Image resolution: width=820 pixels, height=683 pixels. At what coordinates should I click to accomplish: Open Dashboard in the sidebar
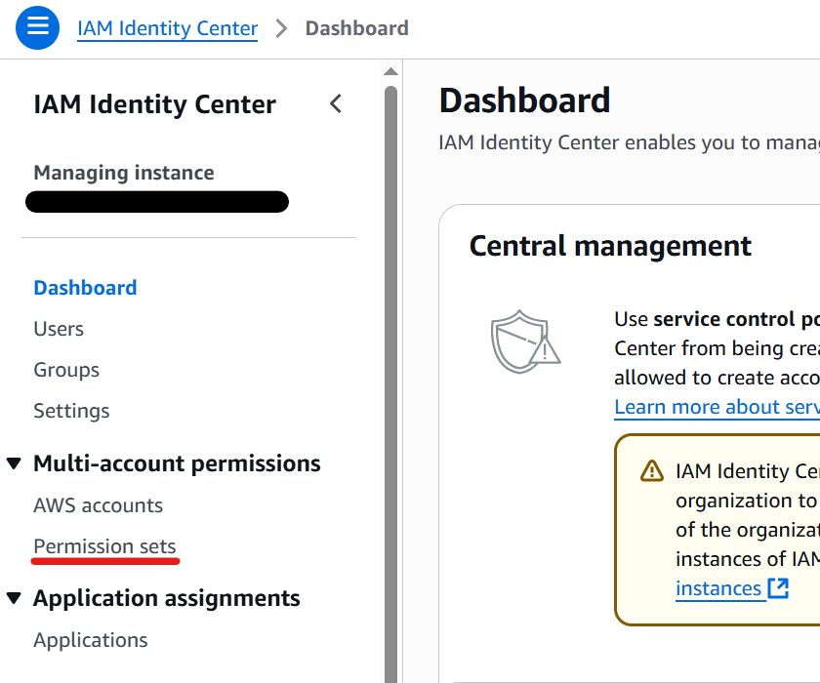pyautogui.click(x=85, y=288)
